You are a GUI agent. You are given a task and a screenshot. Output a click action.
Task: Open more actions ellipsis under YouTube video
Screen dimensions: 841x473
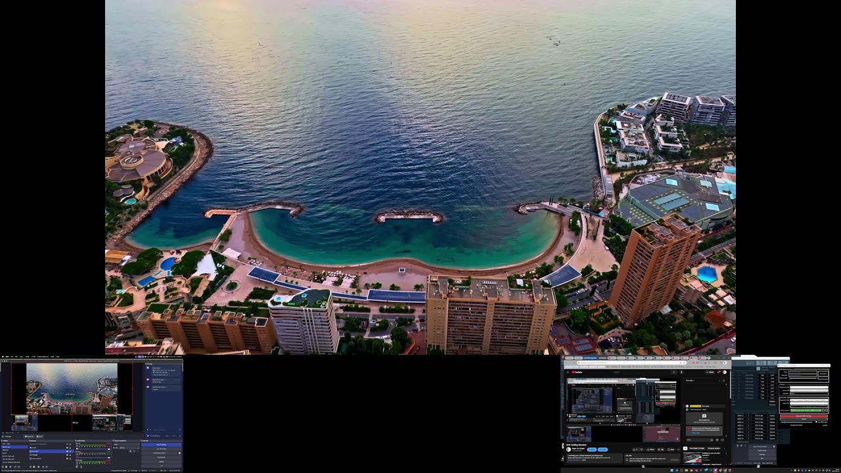click(x=679, y=449)
